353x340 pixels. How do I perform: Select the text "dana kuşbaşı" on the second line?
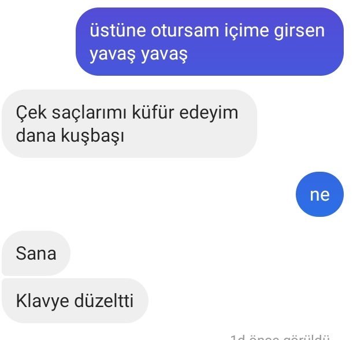pos(70,136)
